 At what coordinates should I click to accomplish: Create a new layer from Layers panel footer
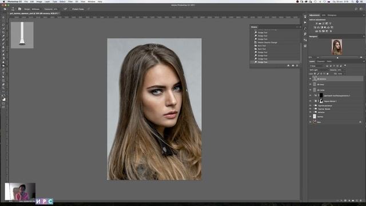(x=357, y=200)
